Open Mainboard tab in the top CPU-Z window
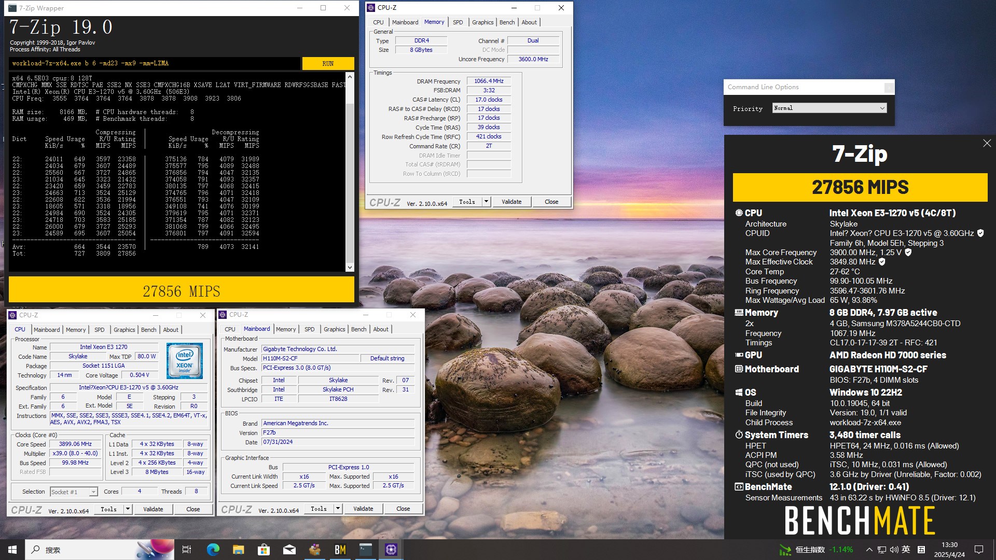The width and height of the screenshot is (996, 560). 405,22
